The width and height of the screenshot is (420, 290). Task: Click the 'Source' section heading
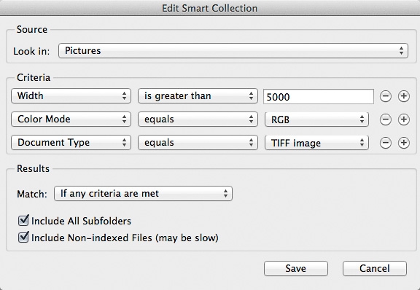[32, 29]
